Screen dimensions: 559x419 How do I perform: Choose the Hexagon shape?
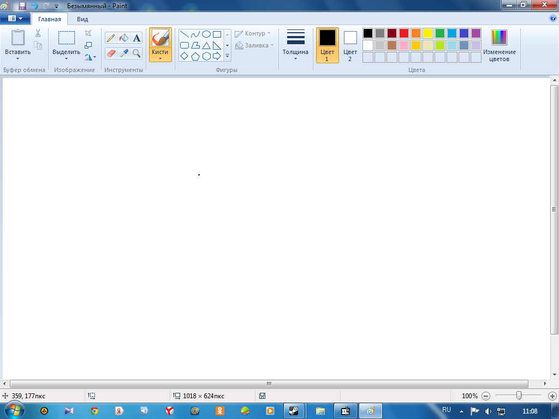[206, 56]
